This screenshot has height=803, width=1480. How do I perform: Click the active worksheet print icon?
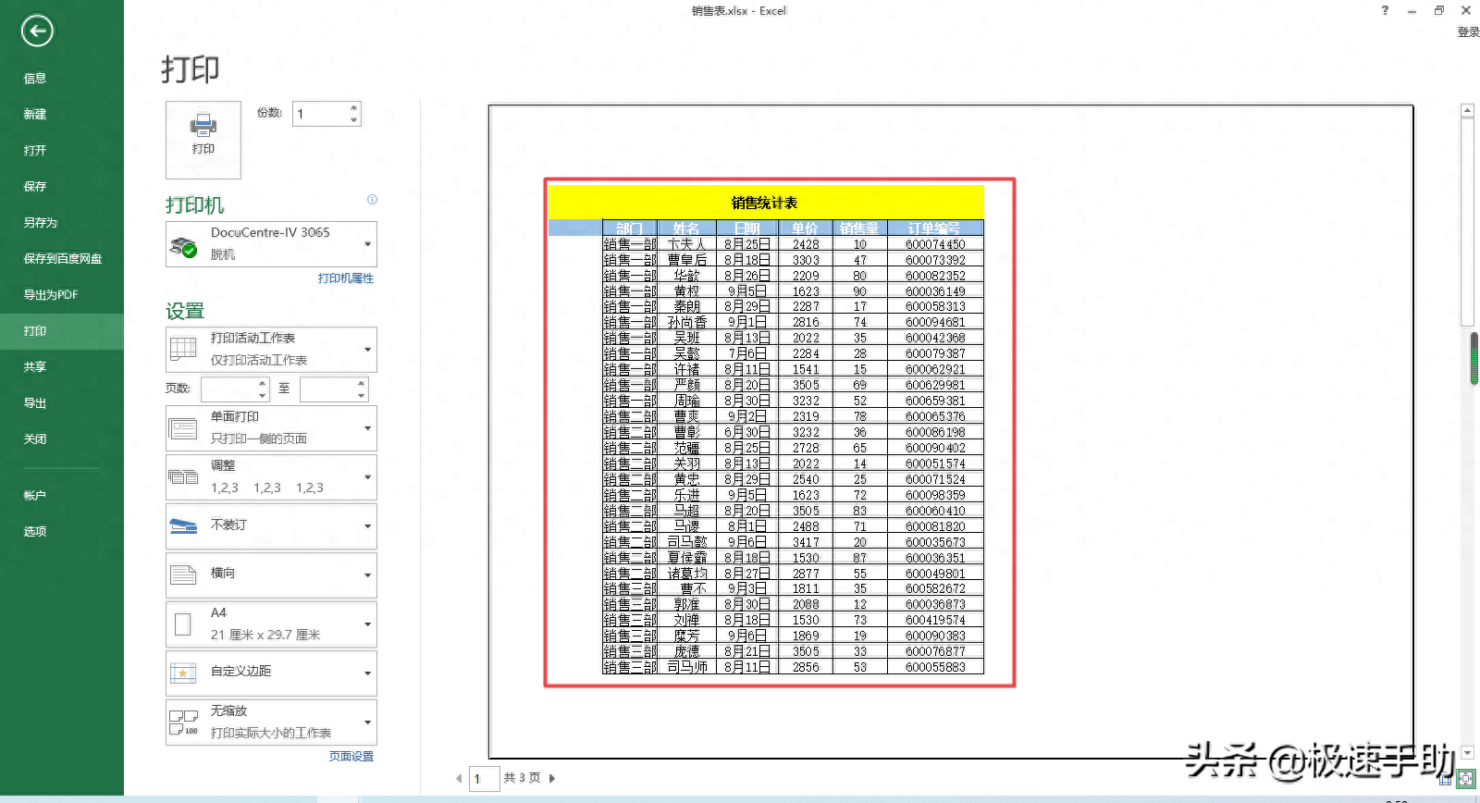(183, 350)
